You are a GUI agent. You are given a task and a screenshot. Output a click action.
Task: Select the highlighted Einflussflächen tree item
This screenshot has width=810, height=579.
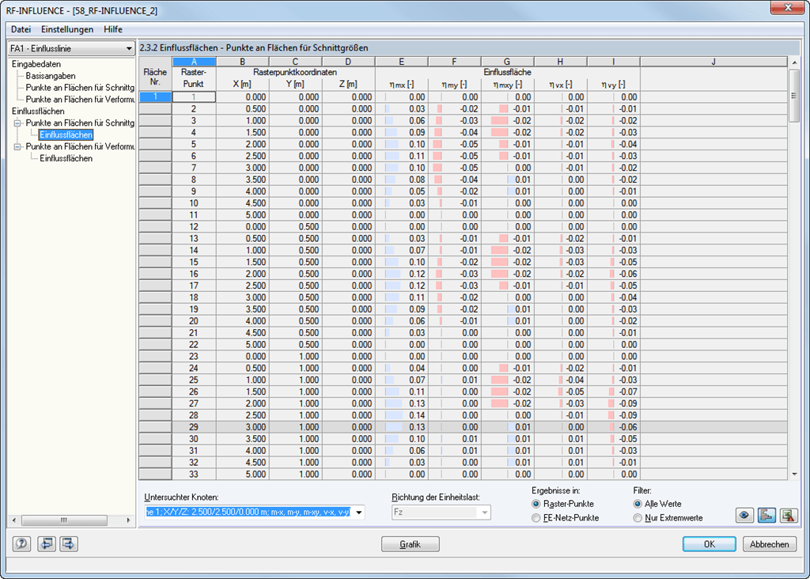[66, 134]
